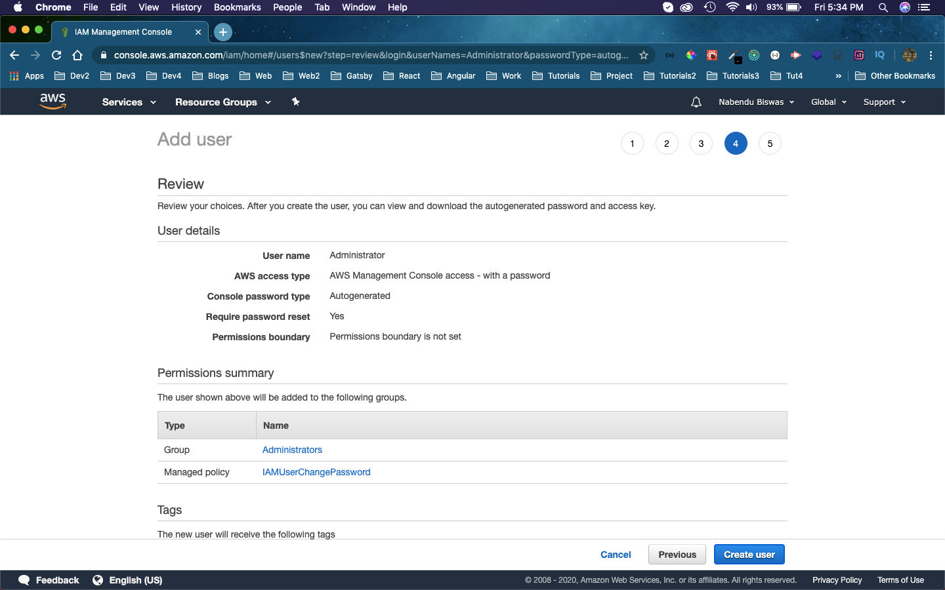The width and height of the screenshot is (945, 590).
Task: Open the Dev2 bookmark folder
Action: click(x=72, y=76)
